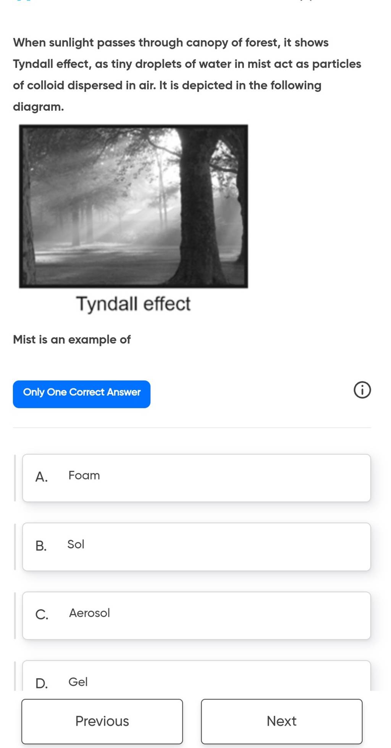Viewport: 391px width, 748px height.
Task: Open the info tooltip beside Only One Correct Answer
Action: 362,390
